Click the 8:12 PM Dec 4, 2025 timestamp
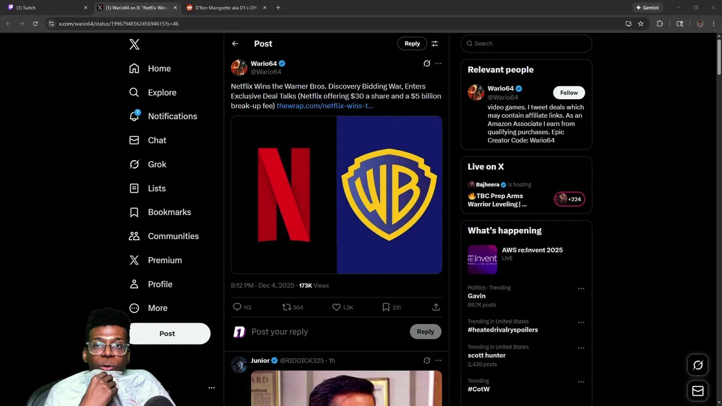 pyautogui.click(x=262, y=285)
